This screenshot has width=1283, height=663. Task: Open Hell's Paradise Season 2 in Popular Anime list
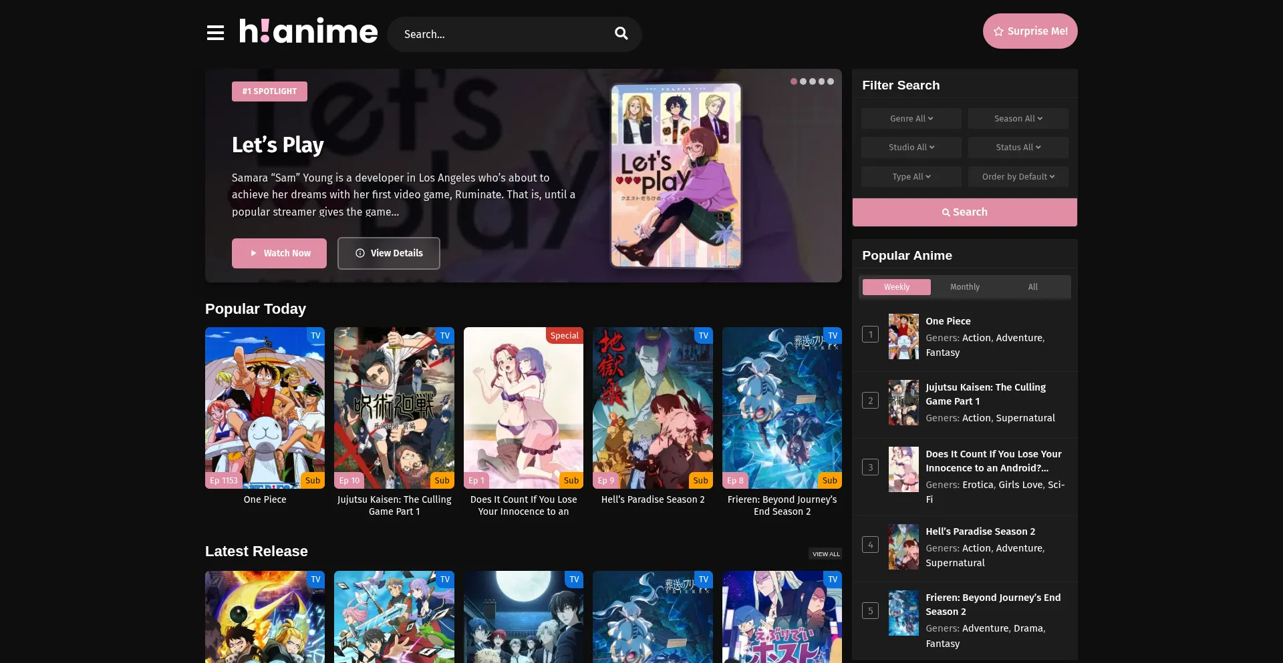point(980,531)
